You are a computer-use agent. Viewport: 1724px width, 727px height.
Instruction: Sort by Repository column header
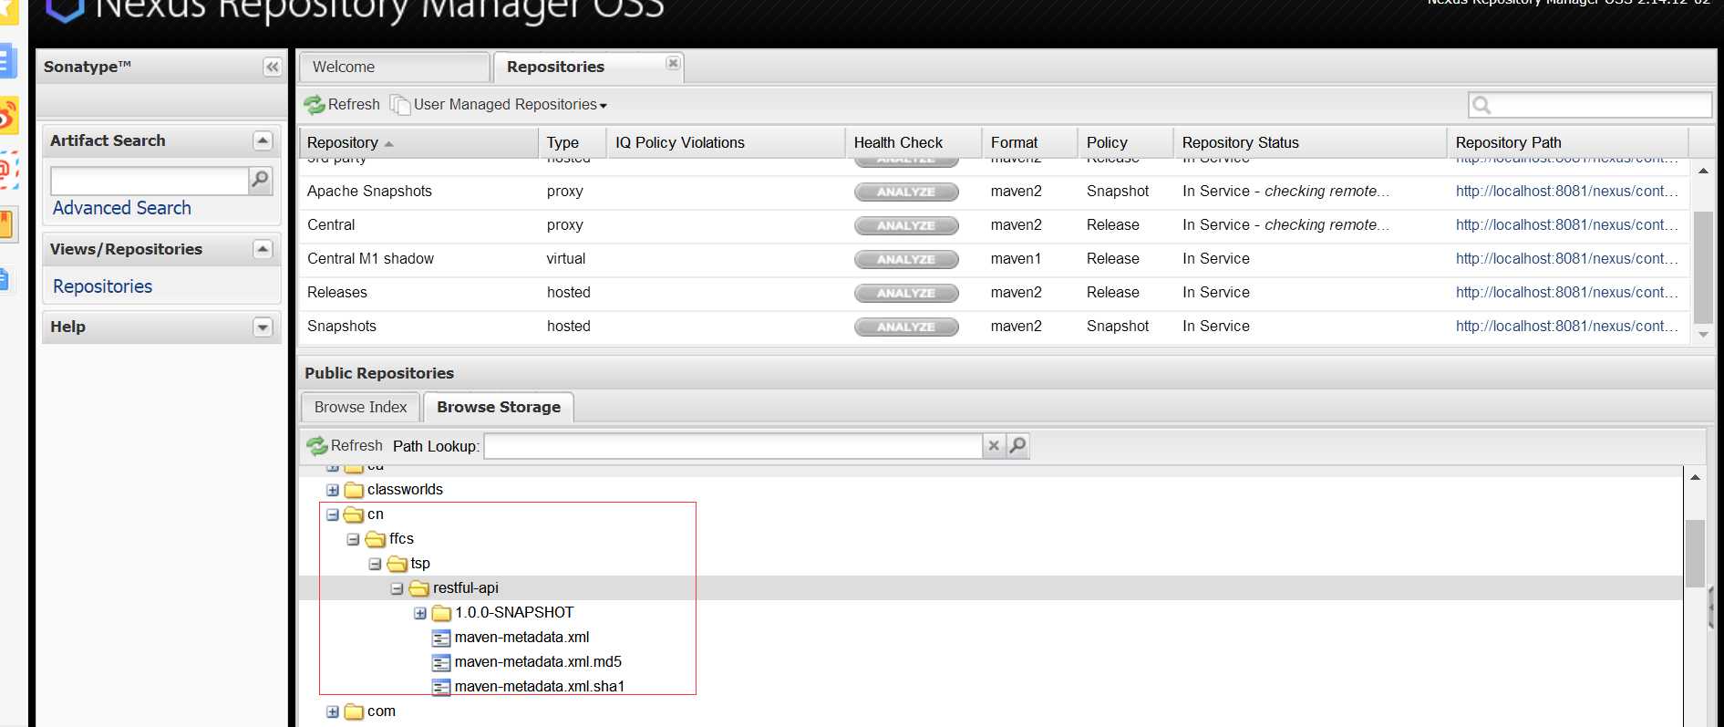tap(418, 142)
